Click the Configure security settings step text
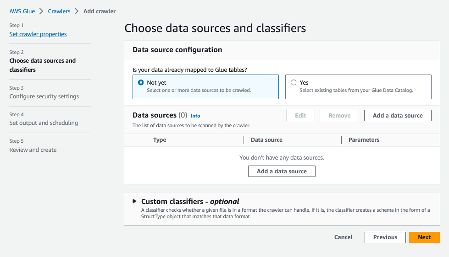The width and height of the screenshot is (449, 257). pos(44,96)
